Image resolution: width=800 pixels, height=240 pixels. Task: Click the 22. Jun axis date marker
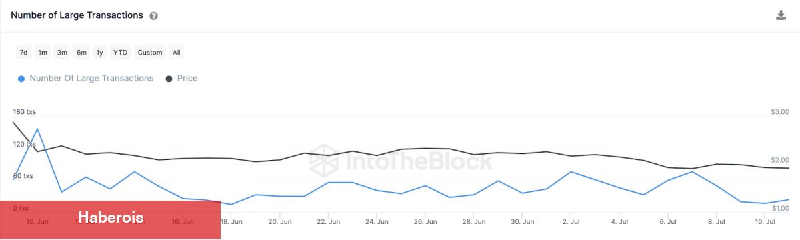tap(329, 221)
